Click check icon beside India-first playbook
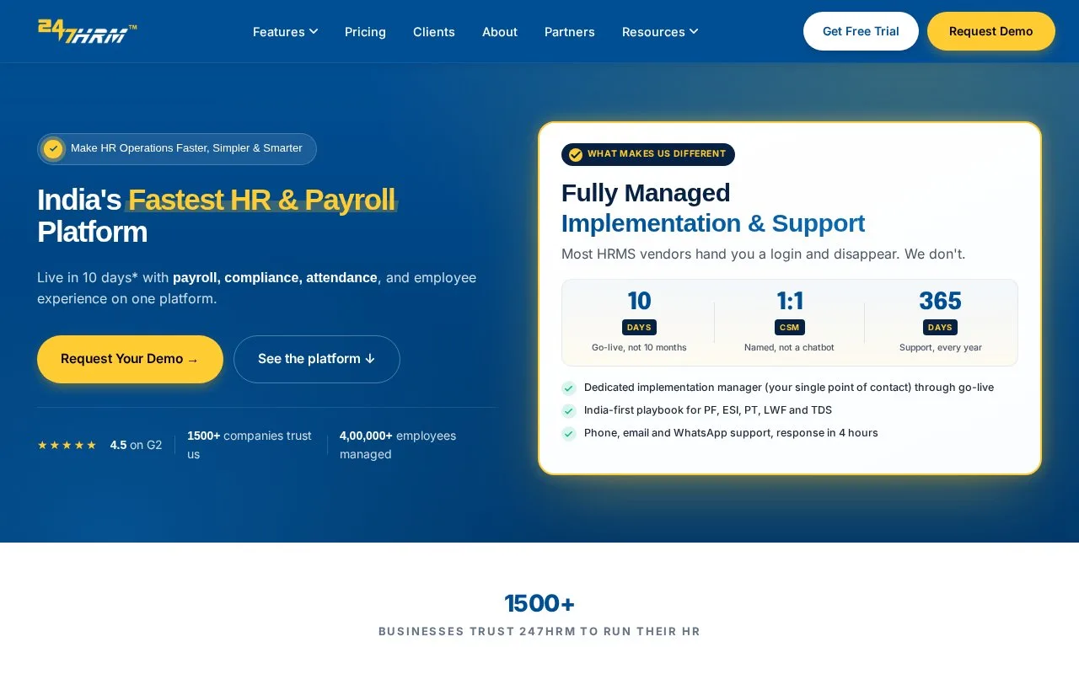This screenshot has width=1079, height=674. pyautogui.click(x=569, y=411)
